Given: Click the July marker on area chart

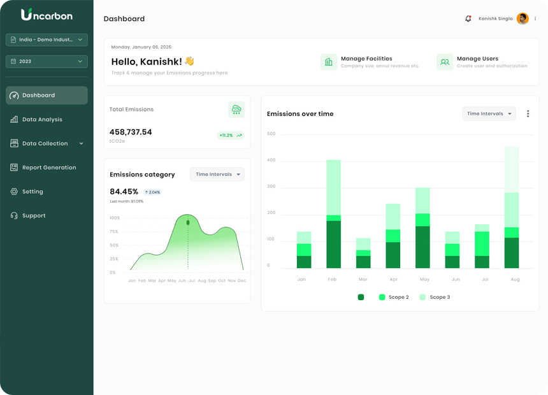Looking at the screenshot, I should [x=188, y=223].
